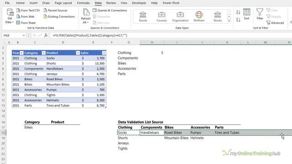Switch to the Developer tab
Screen dimensions: 292x164
coord(139,3)
